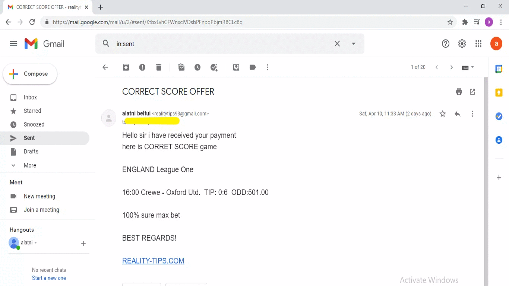
Task: Open the search options dropdown arrow
Action: 354,44
